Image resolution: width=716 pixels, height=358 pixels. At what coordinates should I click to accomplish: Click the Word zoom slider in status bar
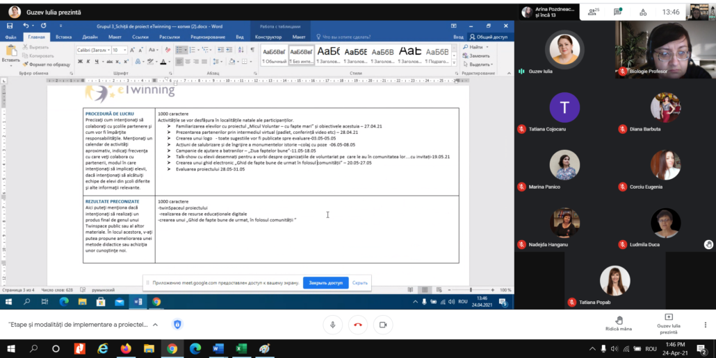[x=471, y=290]
